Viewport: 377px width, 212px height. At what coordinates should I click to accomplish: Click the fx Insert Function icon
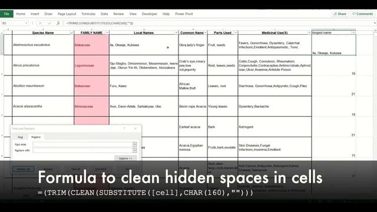pyautogui.click(x=58, y=23)
